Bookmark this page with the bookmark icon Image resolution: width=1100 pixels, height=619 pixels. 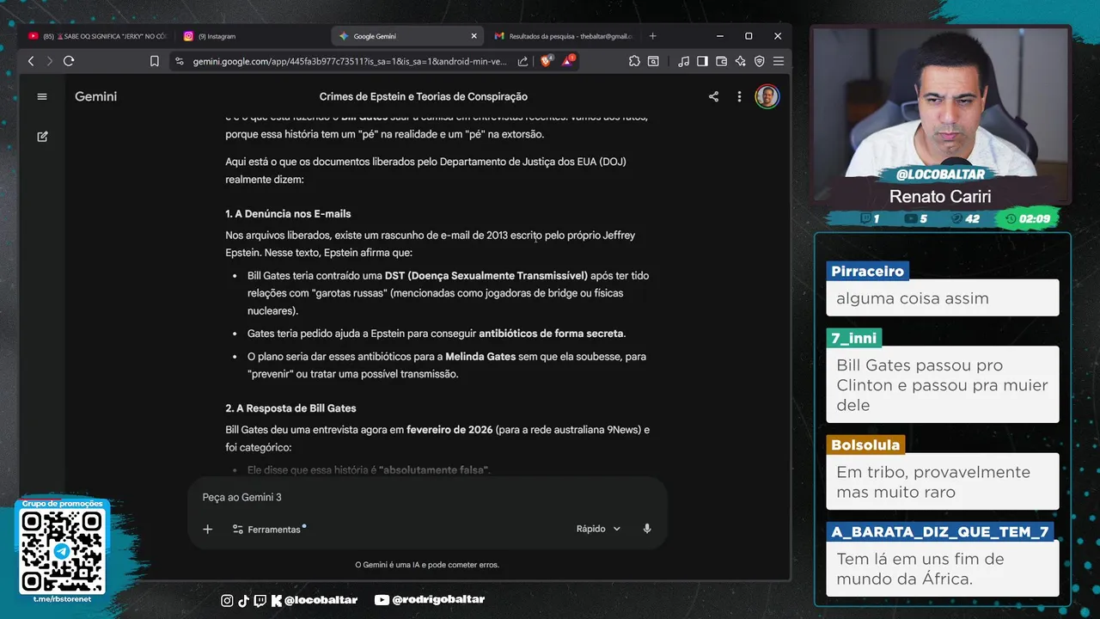[x=155, y=61]
